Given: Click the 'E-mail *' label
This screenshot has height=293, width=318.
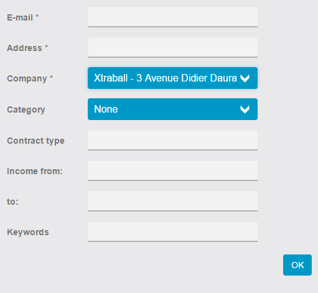Looking at the screenshot, I should coord(23,17).
